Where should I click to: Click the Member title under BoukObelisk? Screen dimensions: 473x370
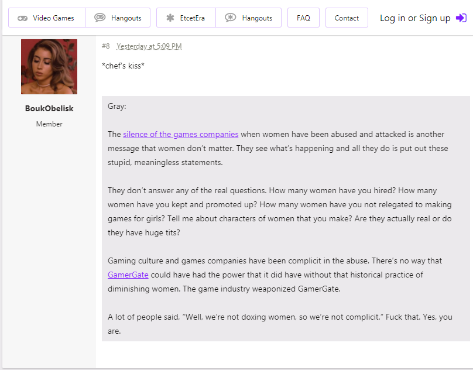coord(49,124)
